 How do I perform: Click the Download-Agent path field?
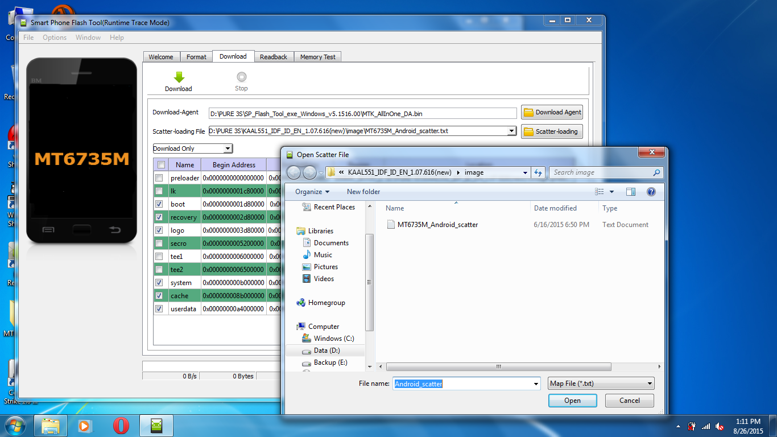coord(362,113)
